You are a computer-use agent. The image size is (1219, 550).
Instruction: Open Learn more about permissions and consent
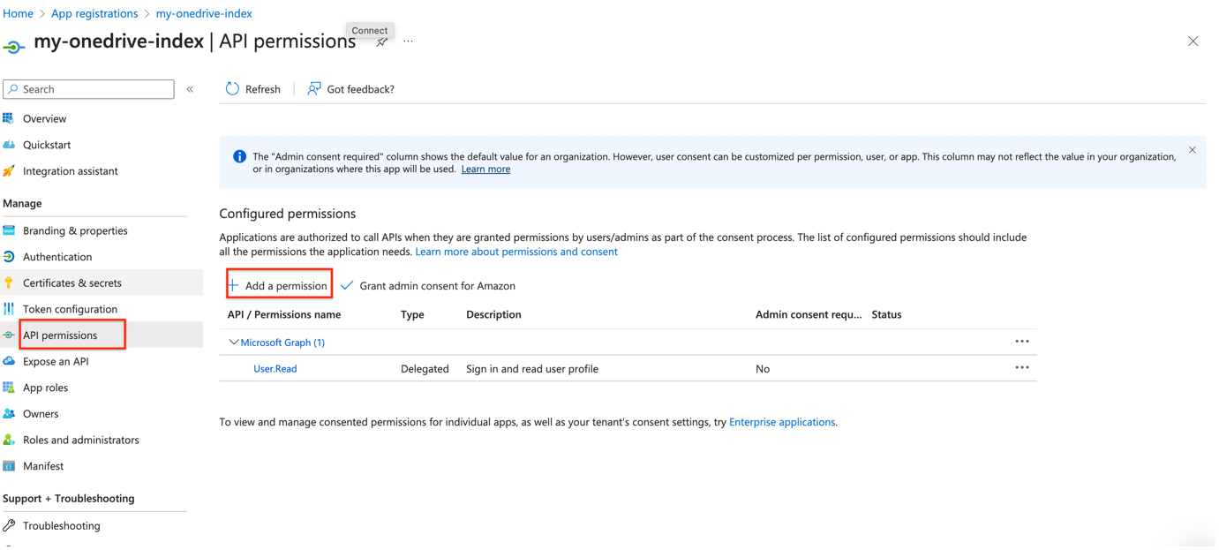point(516,252)
